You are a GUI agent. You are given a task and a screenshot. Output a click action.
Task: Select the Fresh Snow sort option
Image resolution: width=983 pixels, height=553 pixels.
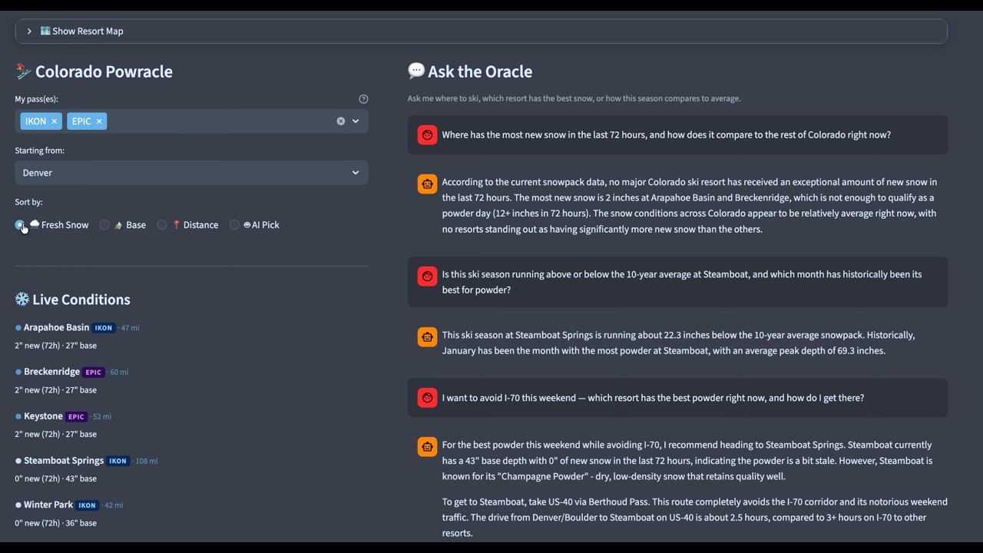coord(20,225)
